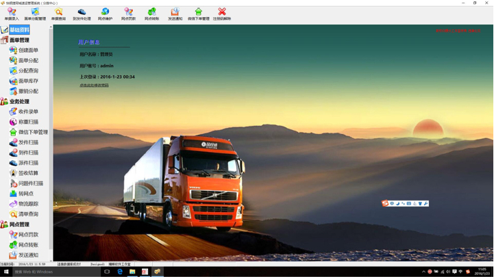Open 网点转账 from the top toolbar
Viewport: 494px width, 277px height.
tap(151, 14)
